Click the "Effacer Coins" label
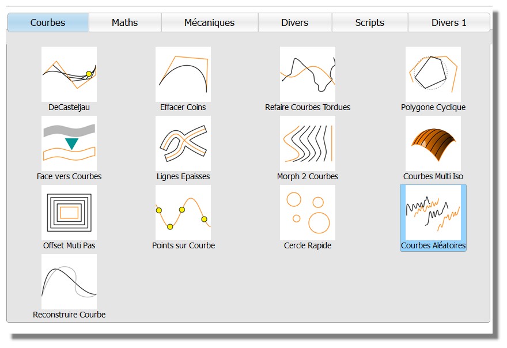This screenshot has width=507, height=348. pos(183,107)
